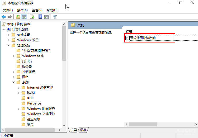Click the Filter funnel icon
Viewport: 198px width, 138px height.
coord(55,17)
